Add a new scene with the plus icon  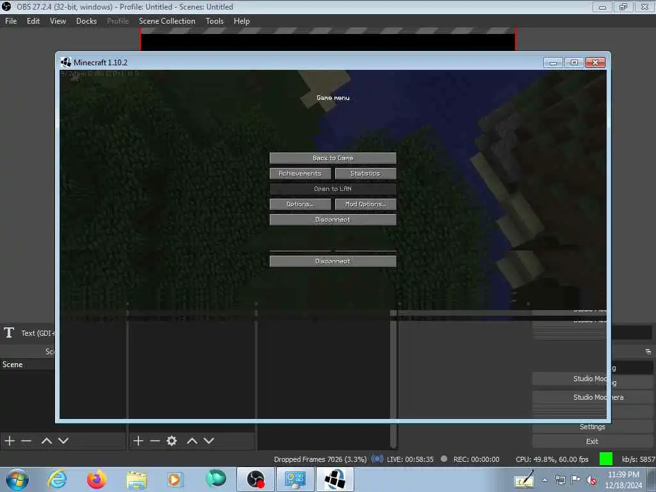point(10,441)
